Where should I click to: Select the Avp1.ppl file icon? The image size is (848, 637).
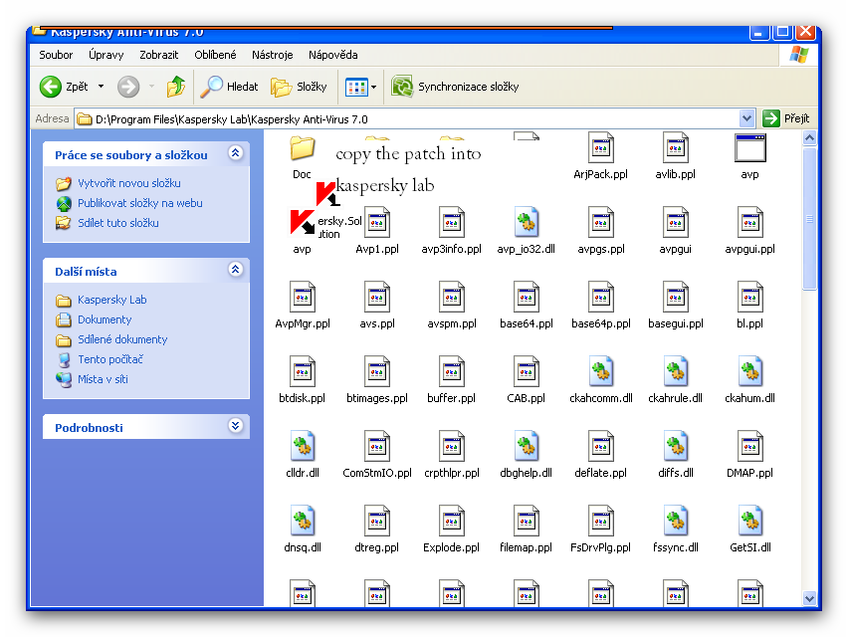[377, 222]
